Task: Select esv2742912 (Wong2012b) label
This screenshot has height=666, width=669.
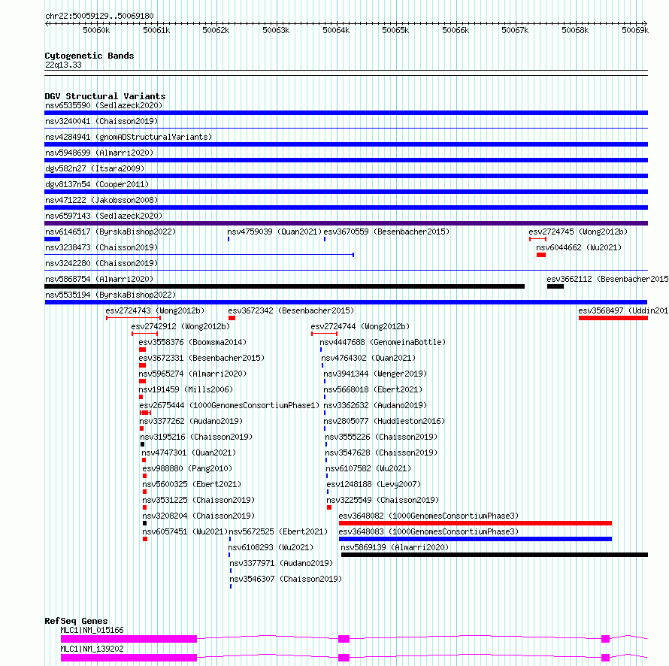Action: tap(180, 326)
